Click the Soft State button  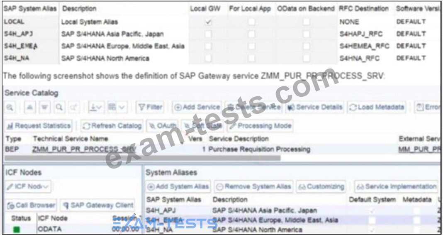(x=202, y=126)
